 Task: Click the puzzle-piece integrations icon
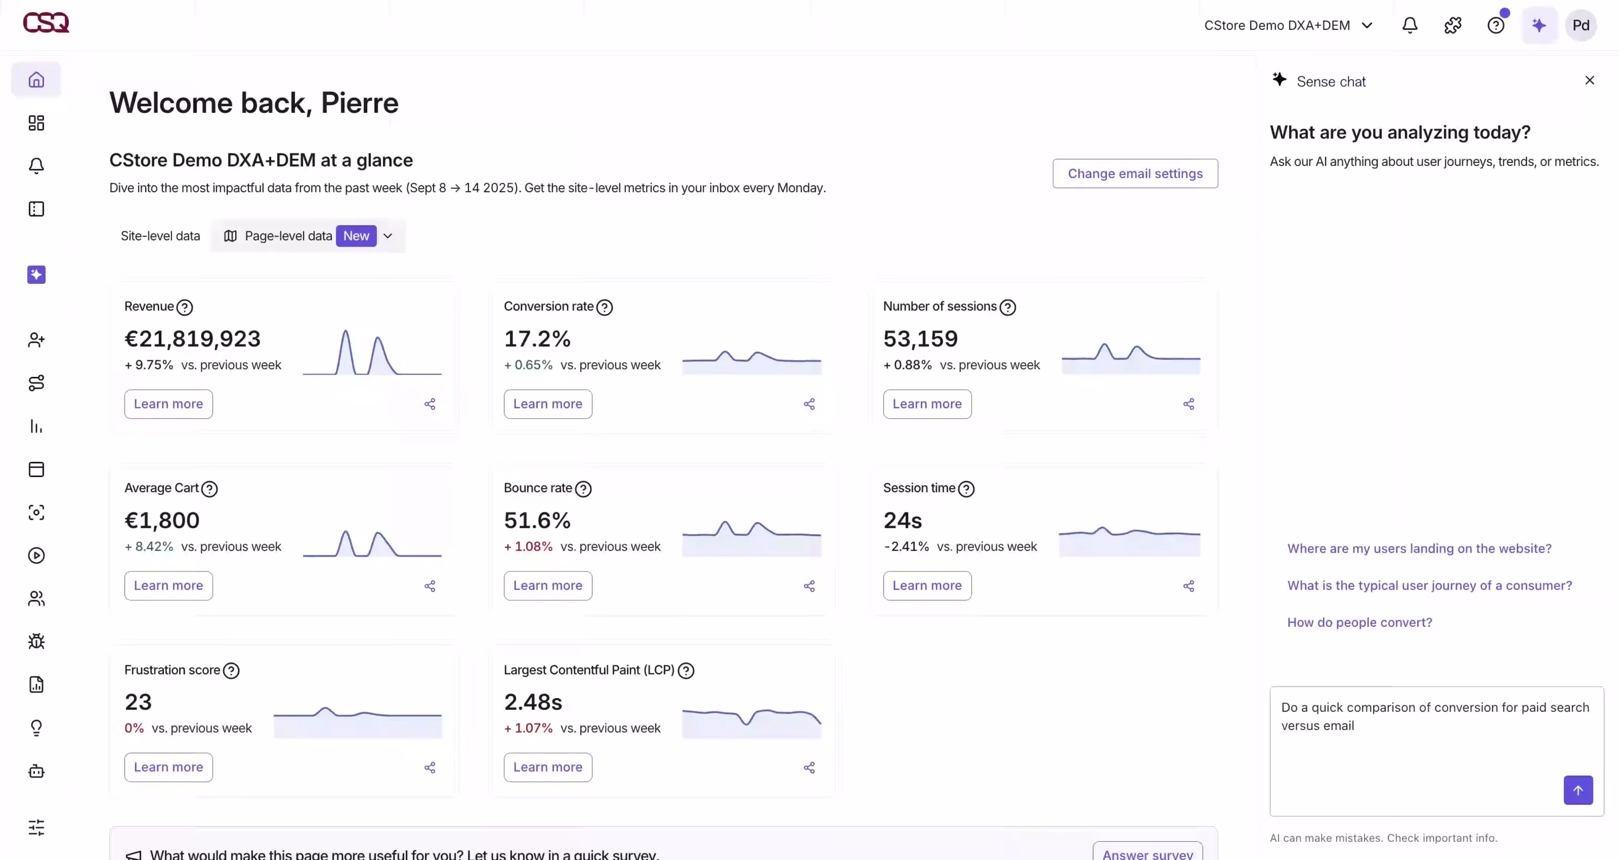click(x=1452, y=25)
